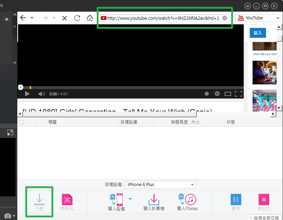Click the video progress bar scrubber
The width and height of the screenshot is (283, 220).
[21, 87]
